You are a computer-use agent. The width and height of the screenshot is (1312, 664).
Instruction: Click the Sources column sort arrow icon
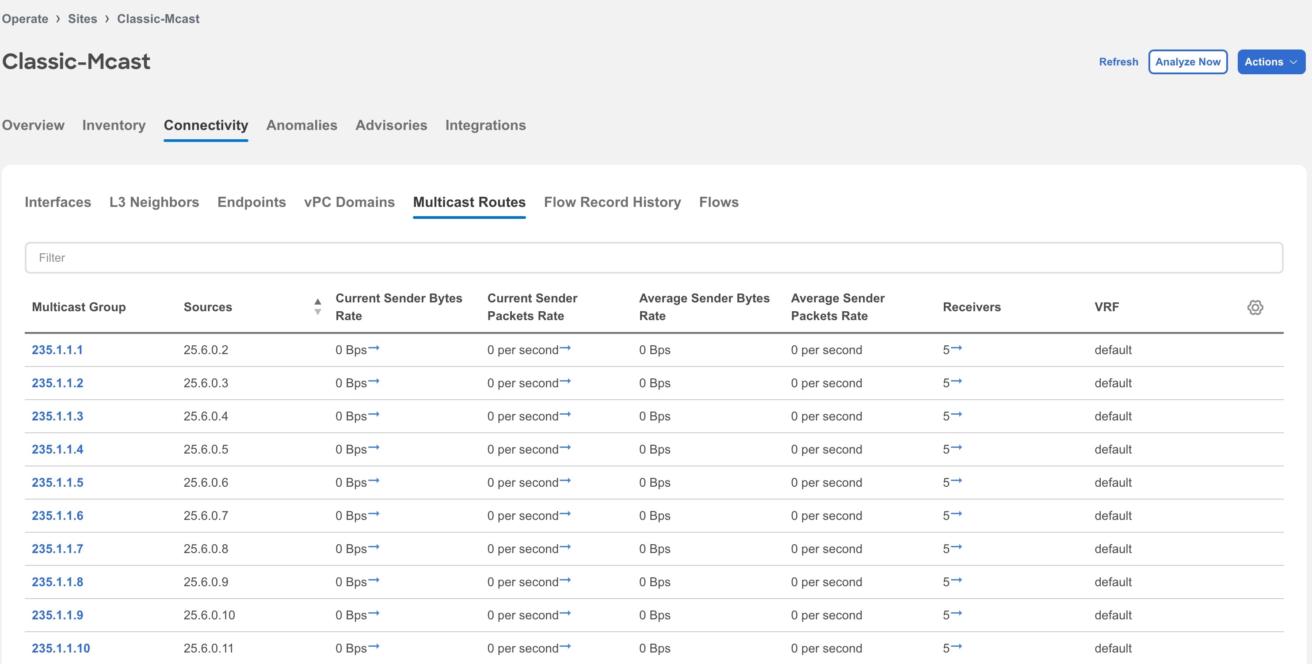[x=317, y=307]
